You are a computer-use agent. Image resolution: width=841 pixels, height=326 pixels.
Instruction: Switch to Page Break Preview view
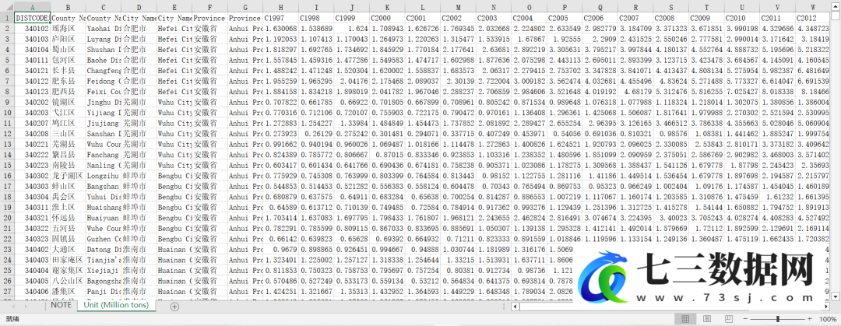tap(728, 319)
